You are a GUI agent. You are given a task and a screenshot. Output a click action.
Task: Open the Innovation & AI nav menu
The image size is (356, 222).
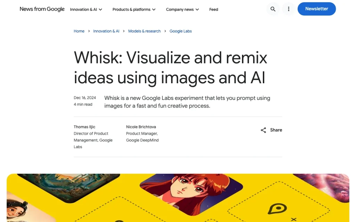click(86, 9)
